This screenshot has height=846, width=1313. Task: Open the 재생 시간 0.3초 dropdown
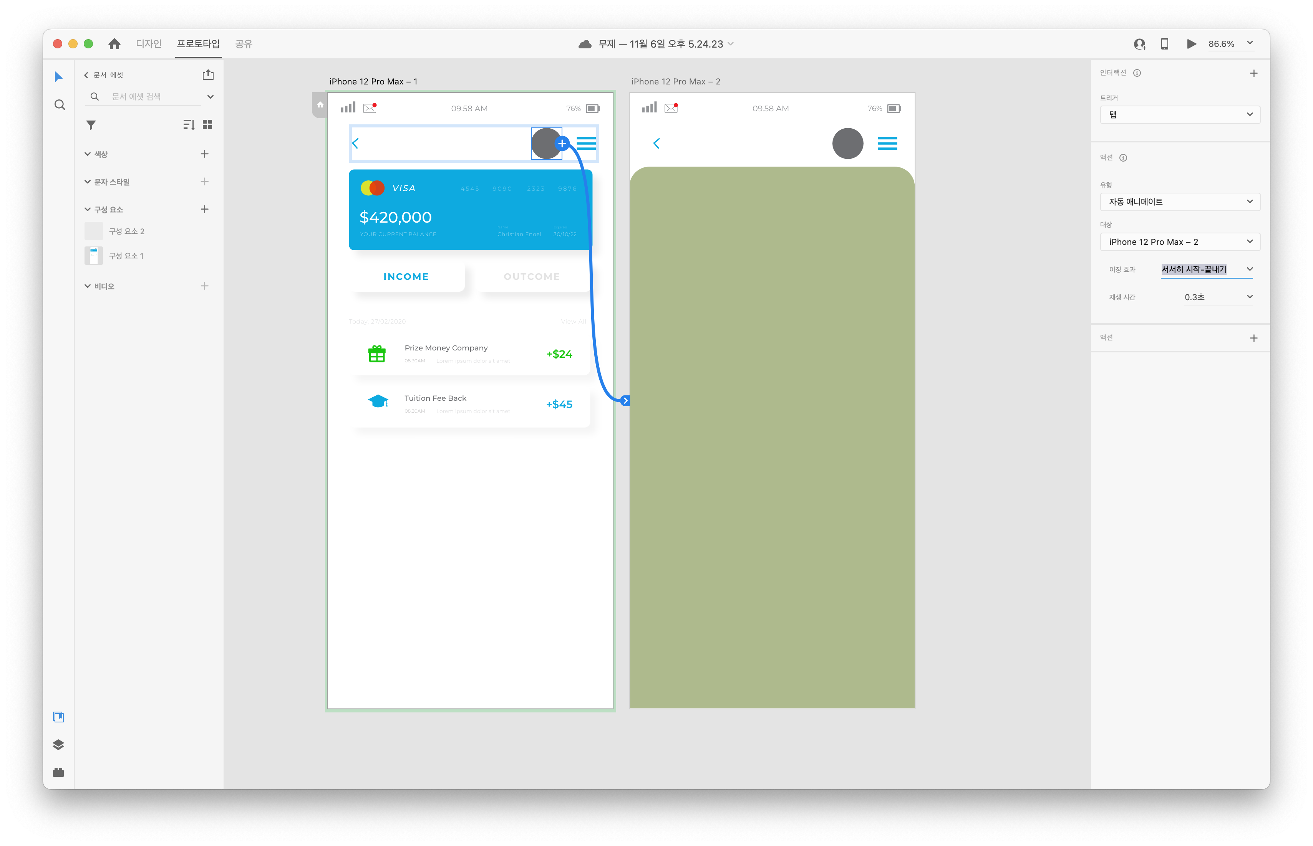1217,297
